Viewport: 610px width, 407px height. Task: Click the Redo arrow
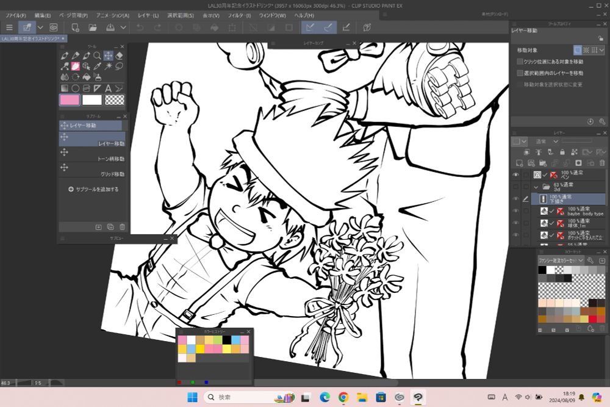pos(157,27)
